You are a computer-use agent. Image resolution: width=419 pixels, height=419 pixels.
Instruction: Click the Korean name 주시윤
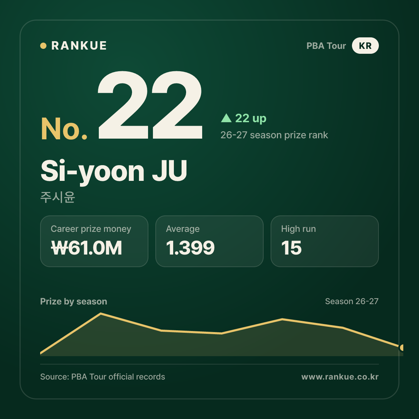(58, 197)
